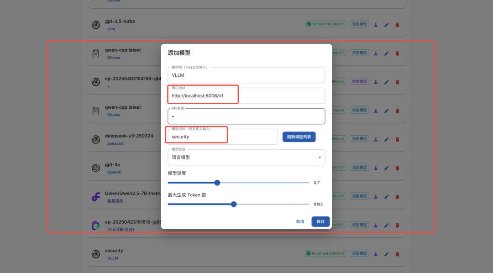The width and height of the screenshot is (493, 273).
Task: Click the pencil edit icon in the 视觉模型 row
Action: (x=387, y=82)
